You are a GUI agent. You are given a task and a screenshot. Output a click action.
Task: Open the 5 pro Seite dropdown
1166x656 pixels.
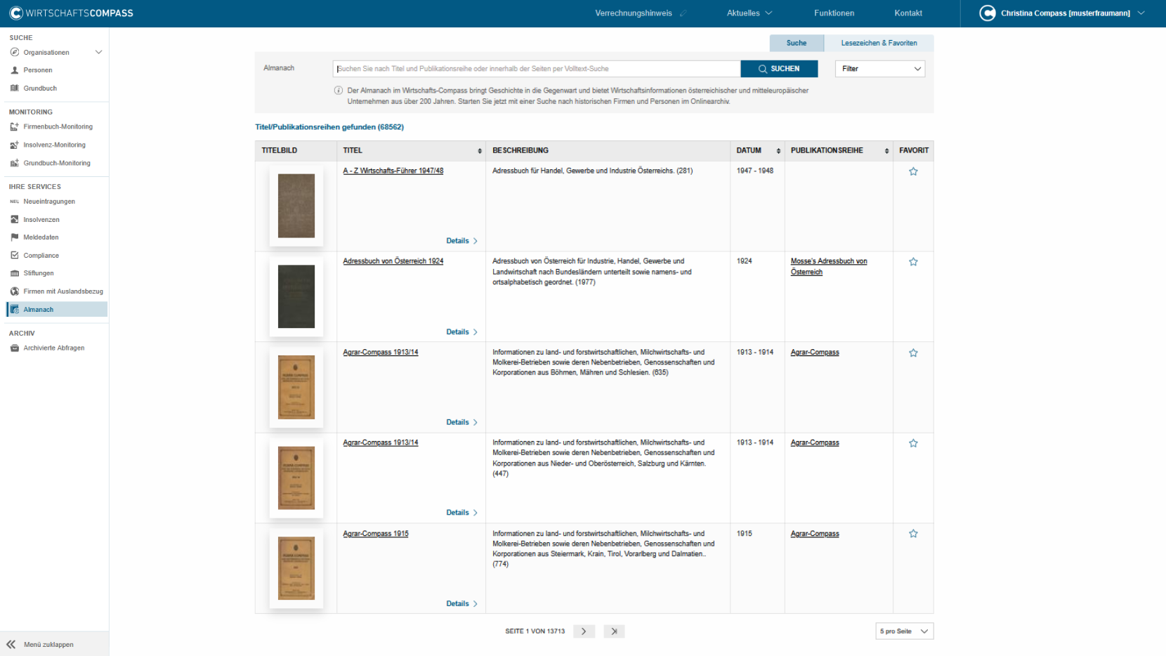click(x=904, y=631)
